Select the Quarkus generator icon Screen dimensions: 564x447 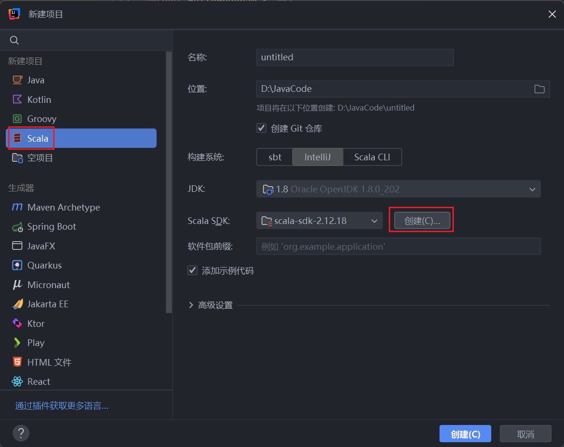17,265
